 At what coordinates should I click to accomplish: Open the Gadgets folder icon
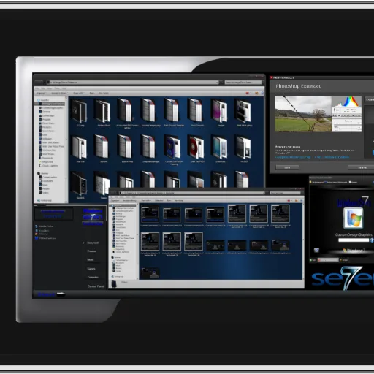click(219, 110)
